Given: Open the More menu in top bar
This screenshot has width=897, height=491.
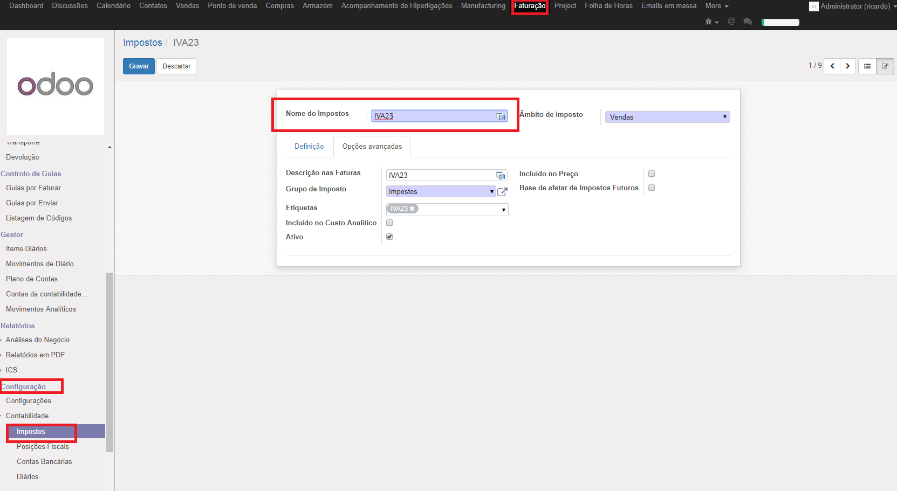Looking at the screenshot, I should point(716,6).
